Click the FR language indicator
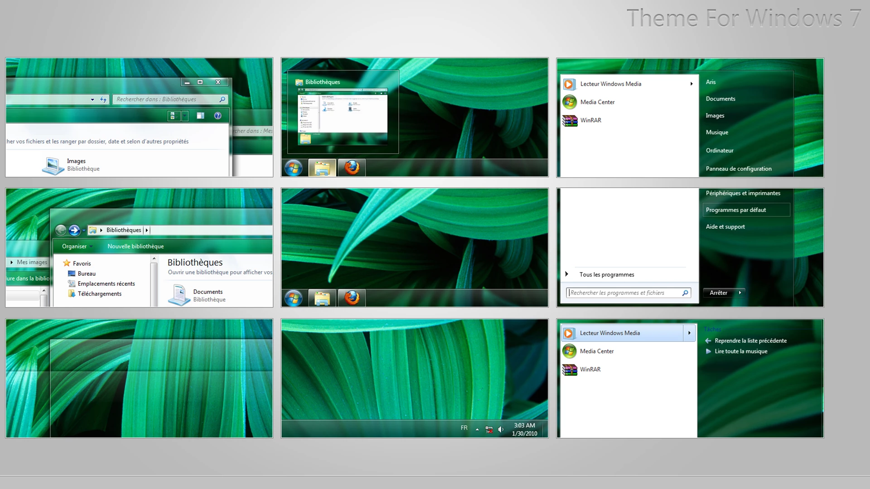Screen dimensions: 870x489 tap(464, 428)
